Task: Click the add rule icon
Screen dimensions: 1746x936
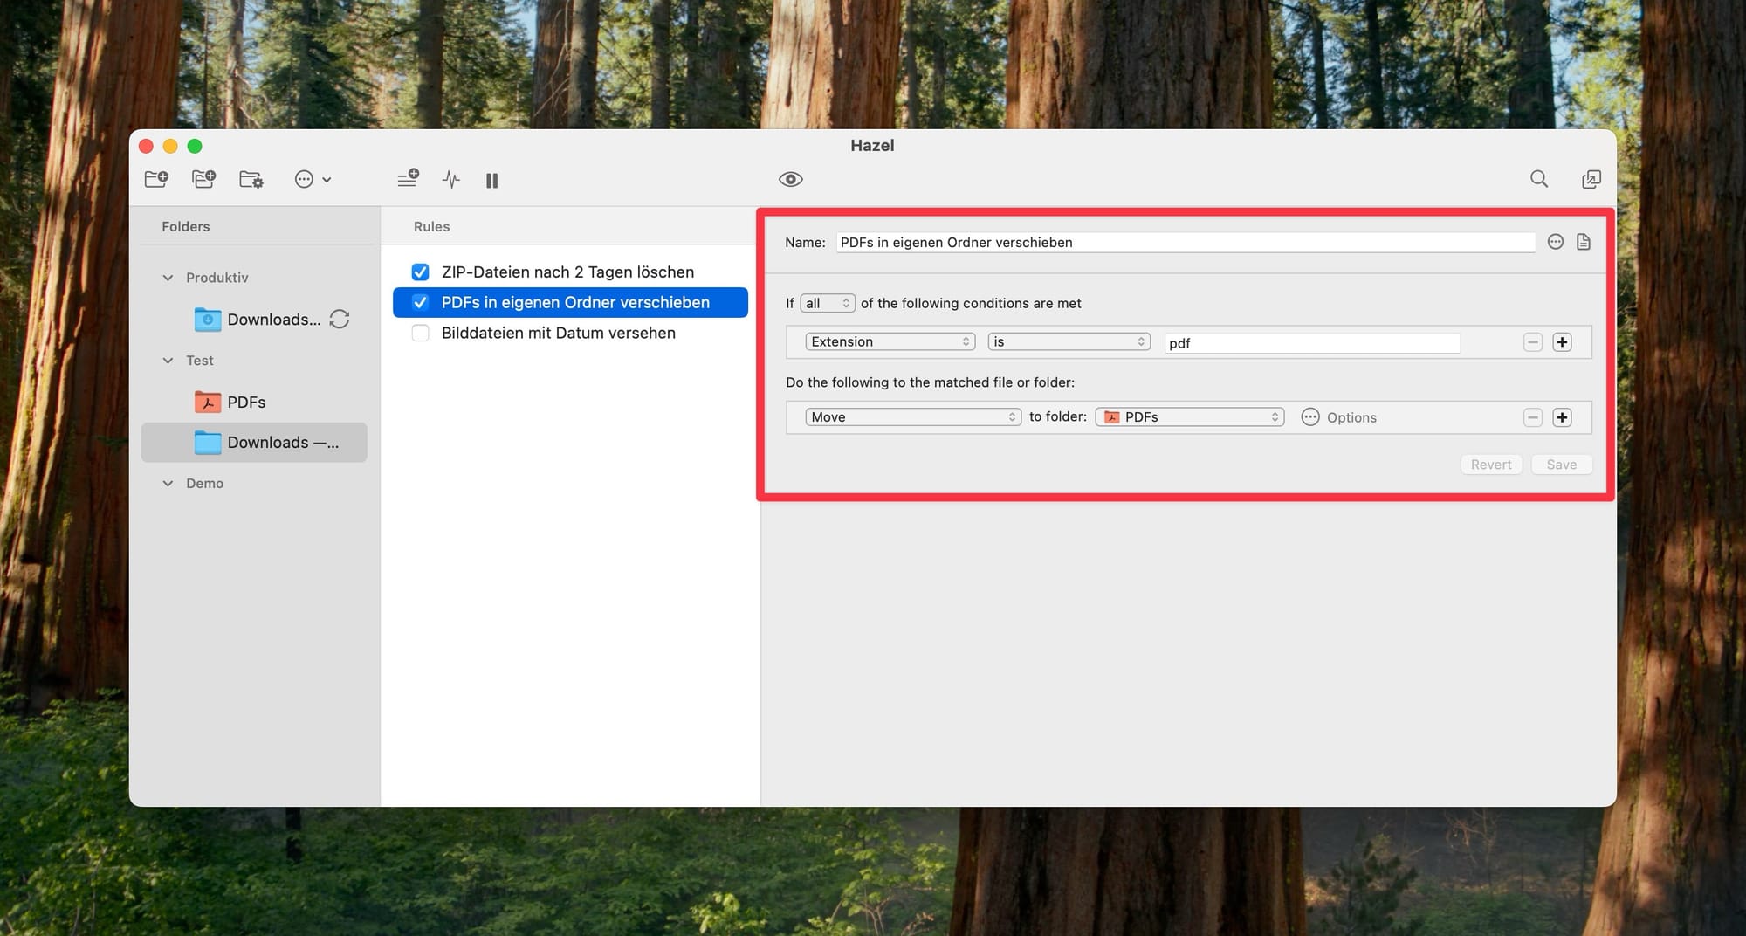Action: [x=408, y=179]
